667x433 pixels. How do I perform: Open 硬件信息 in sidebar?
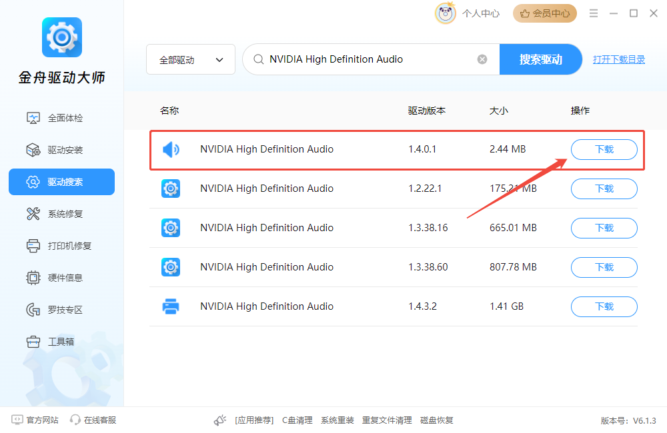click(61, 278)
